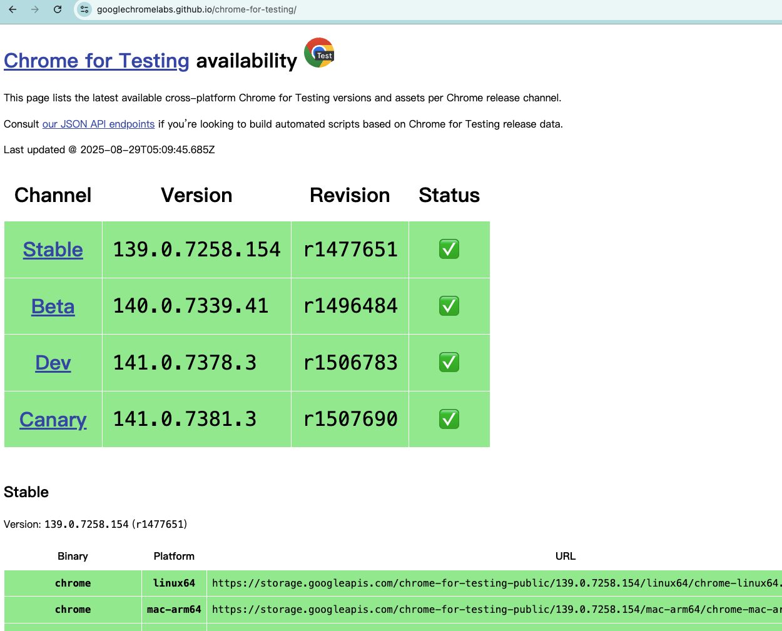Click the Platform column header
This screenshot has height=631, width=782.
(174, 556)
